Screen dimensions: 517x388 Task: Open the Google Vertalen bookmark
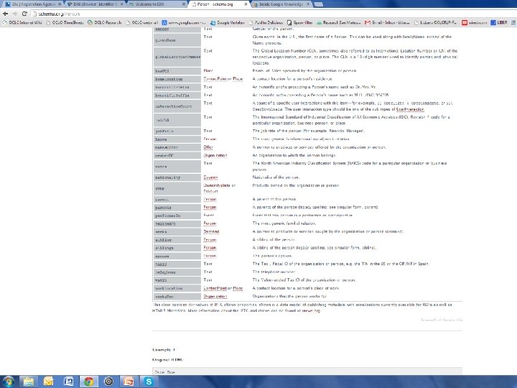coord(227,23)
